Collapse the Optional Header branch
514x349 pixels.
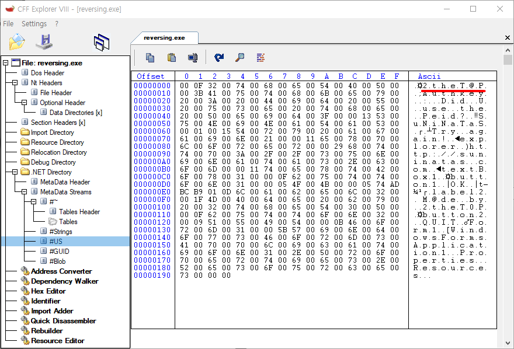coord(25,103)
